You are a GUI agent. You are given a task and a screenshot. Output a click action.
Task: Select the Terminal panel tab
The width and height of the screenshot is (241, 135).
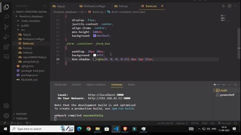click(117, 85)
